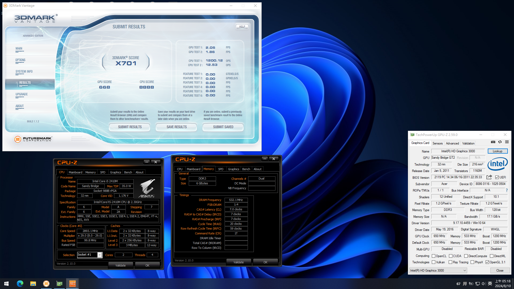Click the 3DMark score X701
This screenshot has width=514, height=289.
[126, 63]
